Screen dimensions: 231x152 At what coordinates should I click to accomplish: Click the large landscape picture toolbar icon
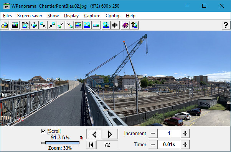[x=87, y=25]
